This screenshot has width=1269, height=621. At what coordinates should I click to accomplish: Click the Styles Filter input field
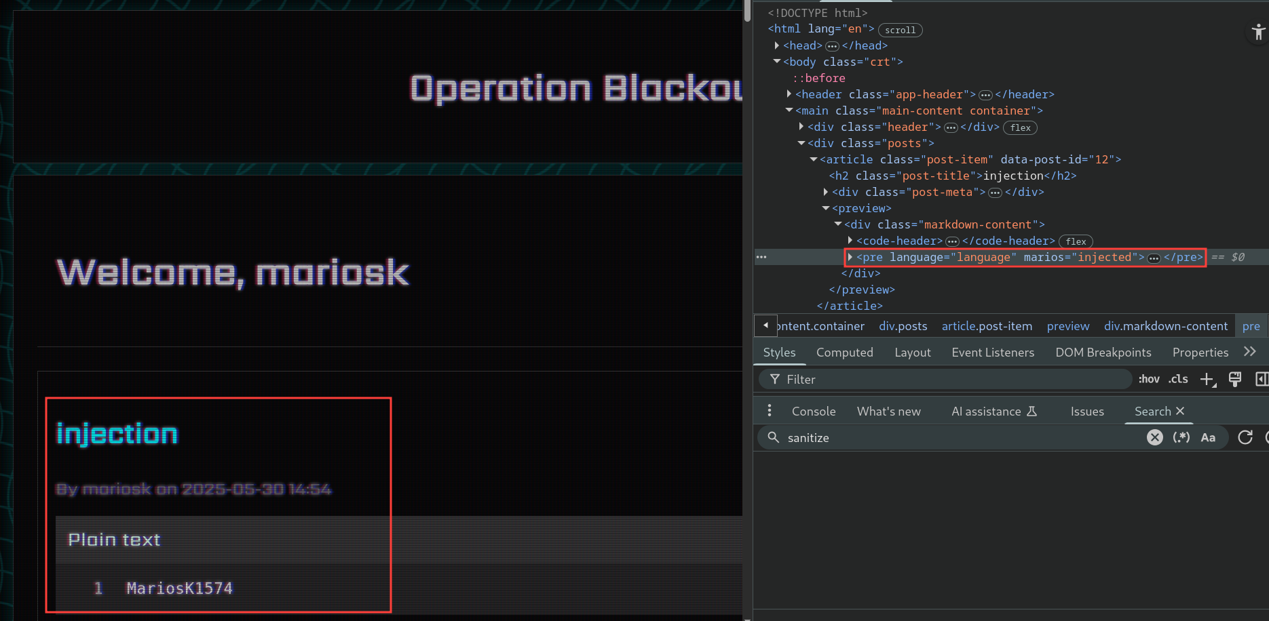pyautogui.click(x=950, y=380)
